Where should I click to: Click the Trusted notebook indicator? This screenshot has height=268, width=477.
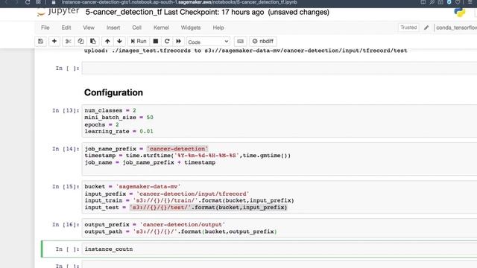(408, 28)
